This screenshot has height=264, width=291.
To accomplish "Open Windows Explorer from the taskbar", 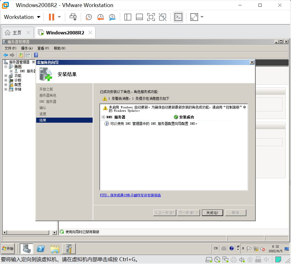I will [55, 248].
